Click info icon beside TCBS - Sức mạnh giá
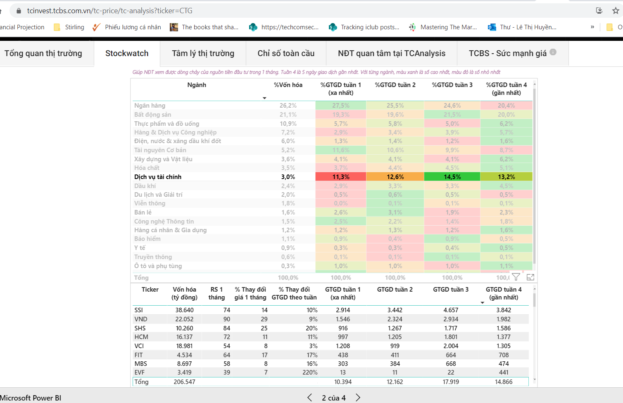The image size is (623, 403). tap(553, 52)
